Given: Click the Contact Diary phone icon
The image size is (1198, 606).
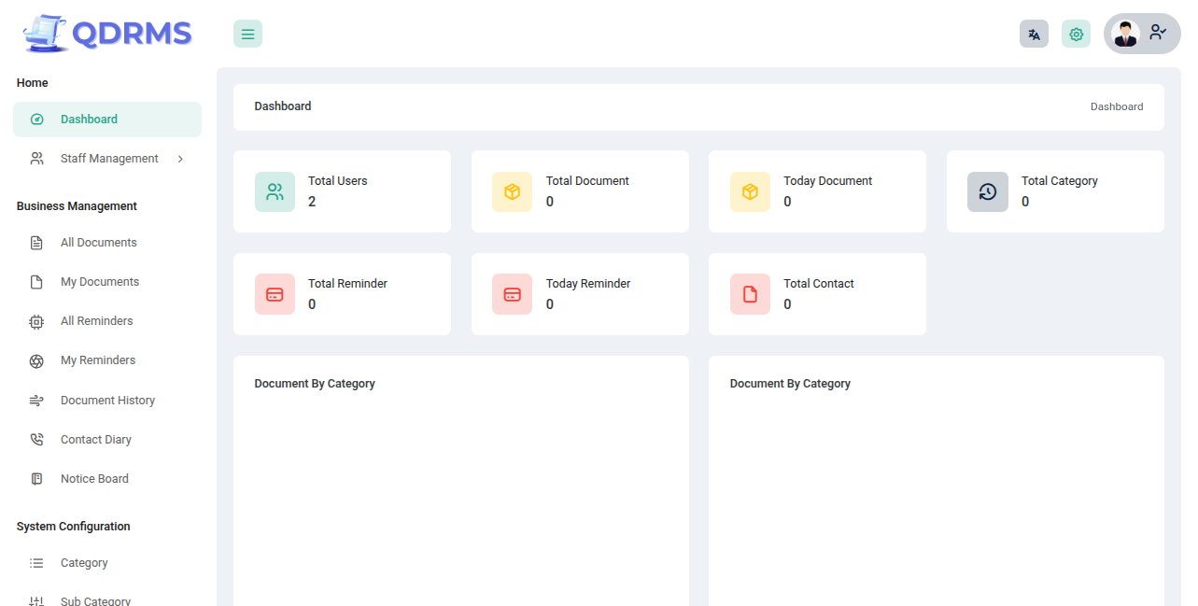Looking at the screenshot, I should click(36, 440).
